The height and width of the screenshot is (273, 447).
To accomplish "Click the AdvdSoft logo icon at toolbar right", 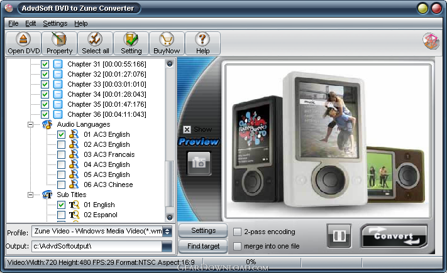I will point(431,41).
